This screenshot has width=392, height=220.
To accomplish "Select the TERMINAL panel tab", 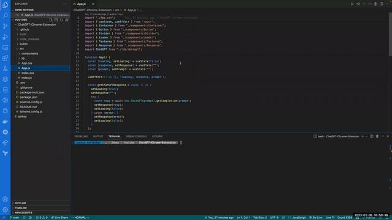I will [x=115, y=136].
